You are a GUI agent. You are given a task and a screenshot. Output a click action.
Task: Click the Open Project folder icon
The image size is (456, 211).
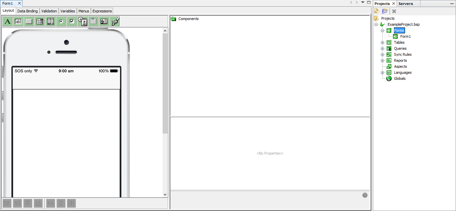385,11
